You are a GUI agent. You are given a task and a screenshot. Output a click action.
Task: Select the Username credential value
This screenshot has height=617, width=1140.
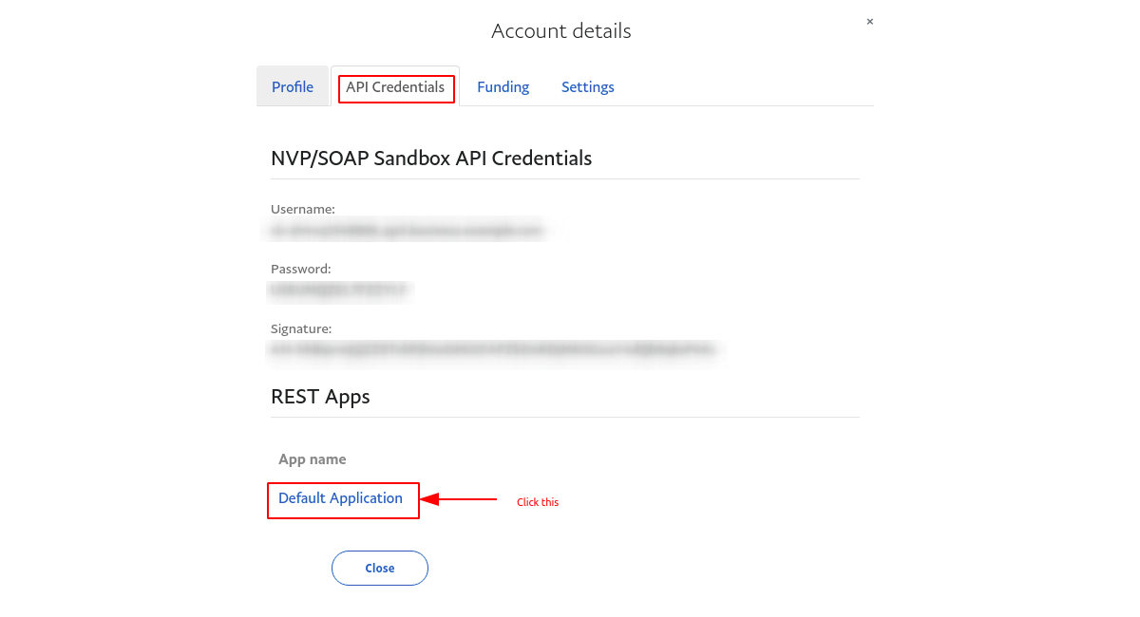[404, 230]
